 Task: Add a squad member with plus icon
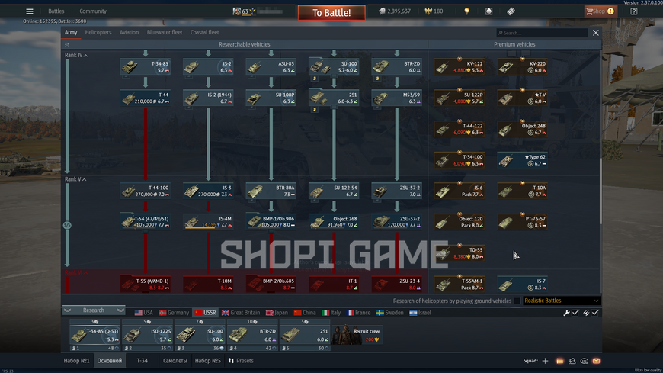pyautogui.click(x=545, y=361)
